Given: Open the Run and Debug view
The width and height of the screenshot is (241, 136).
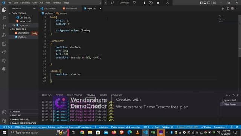Looking at the screenshot, I should 4,35.
